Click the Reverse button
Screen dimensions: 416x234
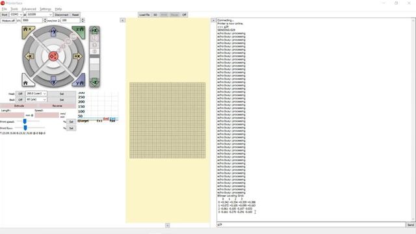tap(57, 105)
